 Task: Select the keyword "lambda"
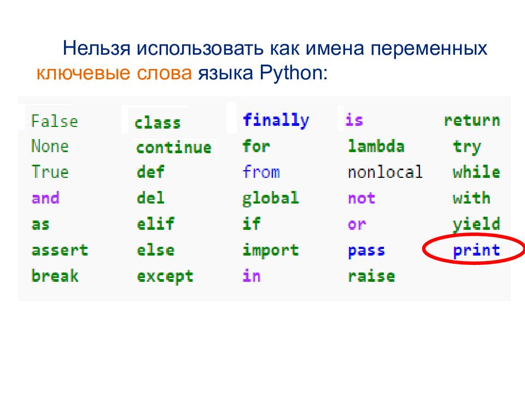click(x=376, y=146)
